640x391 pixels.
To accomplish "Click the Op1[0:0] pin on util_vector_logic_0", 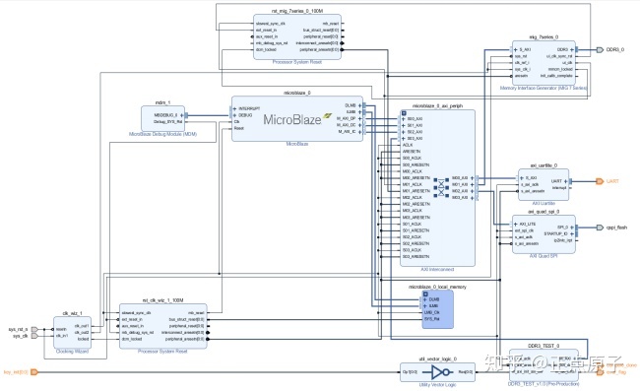I will coord(410,372).
